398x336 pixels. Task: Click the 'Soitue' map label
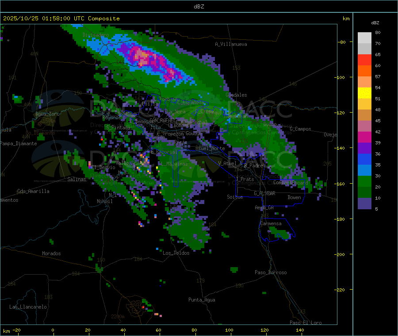coord(235,197)
